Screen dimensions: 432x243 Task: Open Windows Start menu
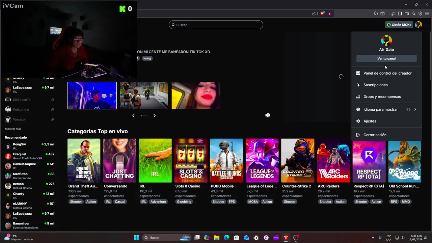pyautogui.click(x=136, y=238)
